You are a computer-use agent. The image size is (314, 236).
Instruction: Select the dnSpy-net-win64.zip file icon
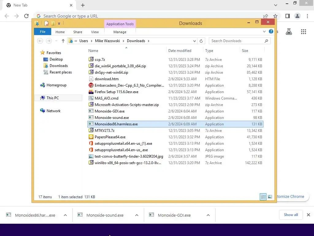point(91,72)
